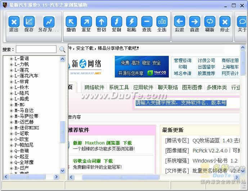Expand the L-林肯 tree node

point(11,82)
